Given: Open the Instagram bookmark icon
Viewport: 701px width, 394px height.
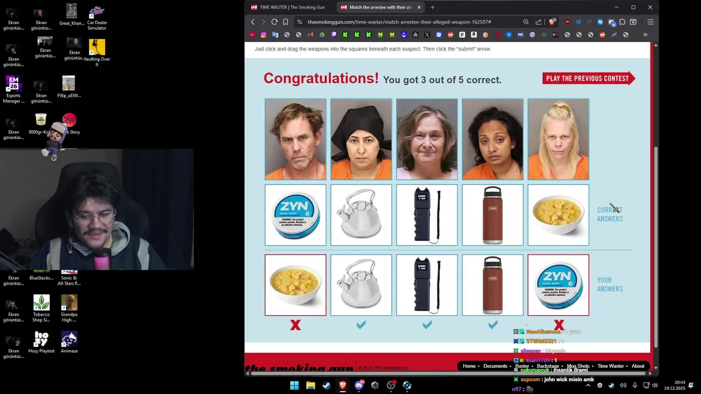Looking at the screenshot, I should point(263,34).
